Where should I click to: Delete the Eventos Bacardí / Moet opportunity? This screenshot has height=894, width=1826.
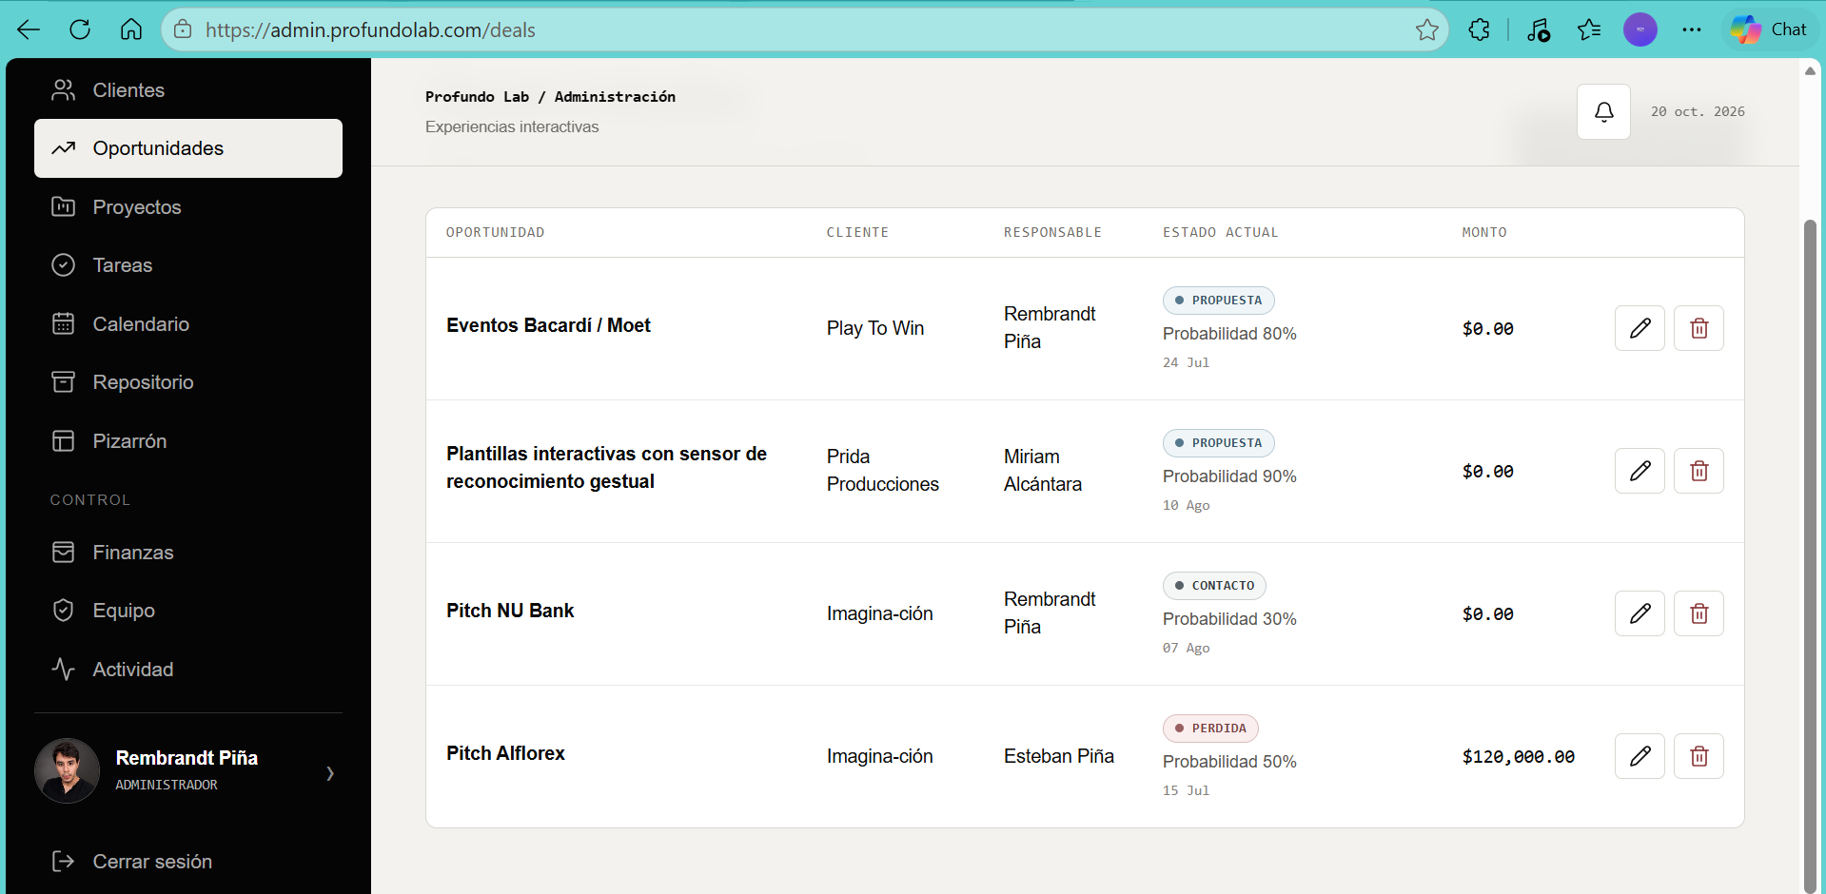(1698, 328)
